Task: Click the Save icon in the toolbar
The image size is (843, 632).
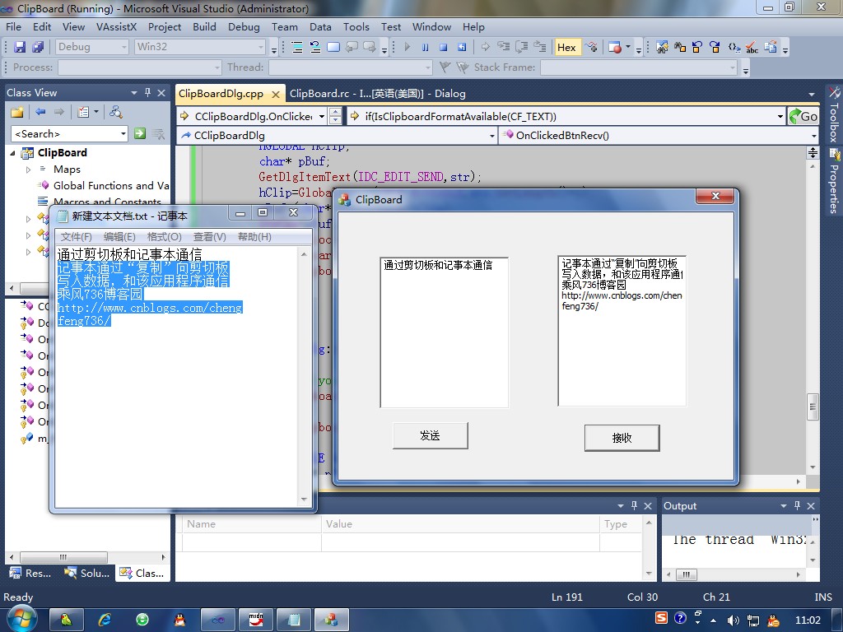Action: [x=20, y=47]
